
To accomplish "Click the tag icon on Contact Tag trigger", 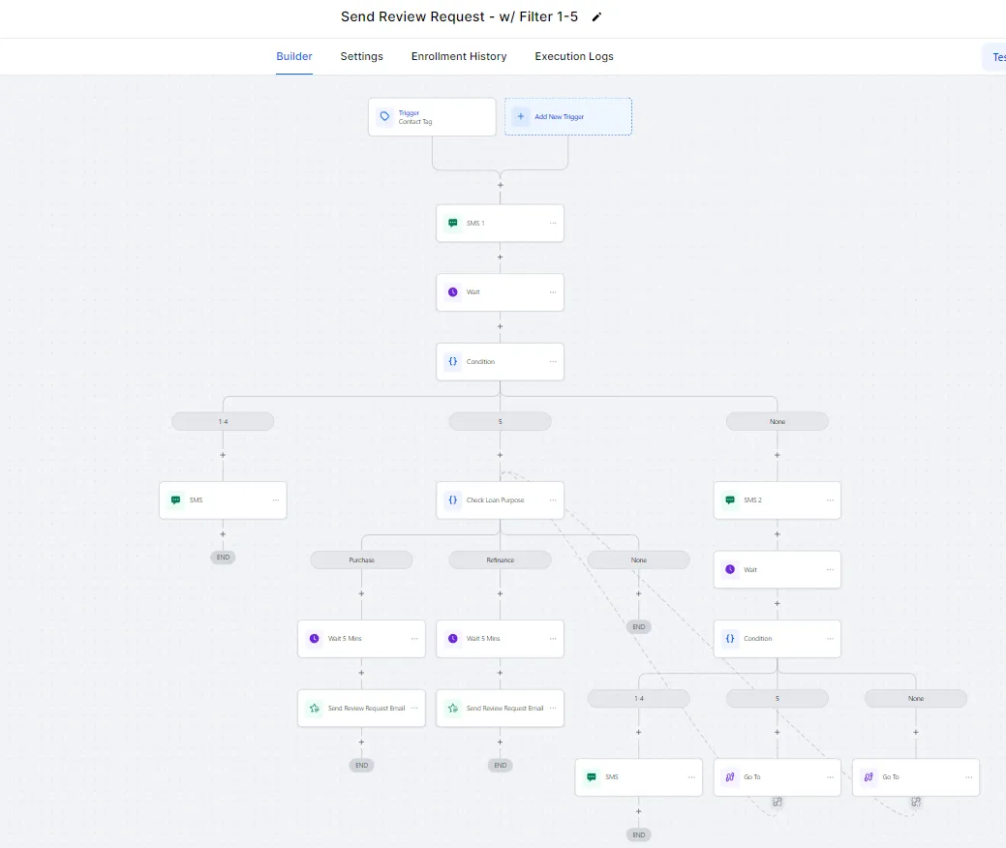I will pyautogui.click(x=385, y=117).
